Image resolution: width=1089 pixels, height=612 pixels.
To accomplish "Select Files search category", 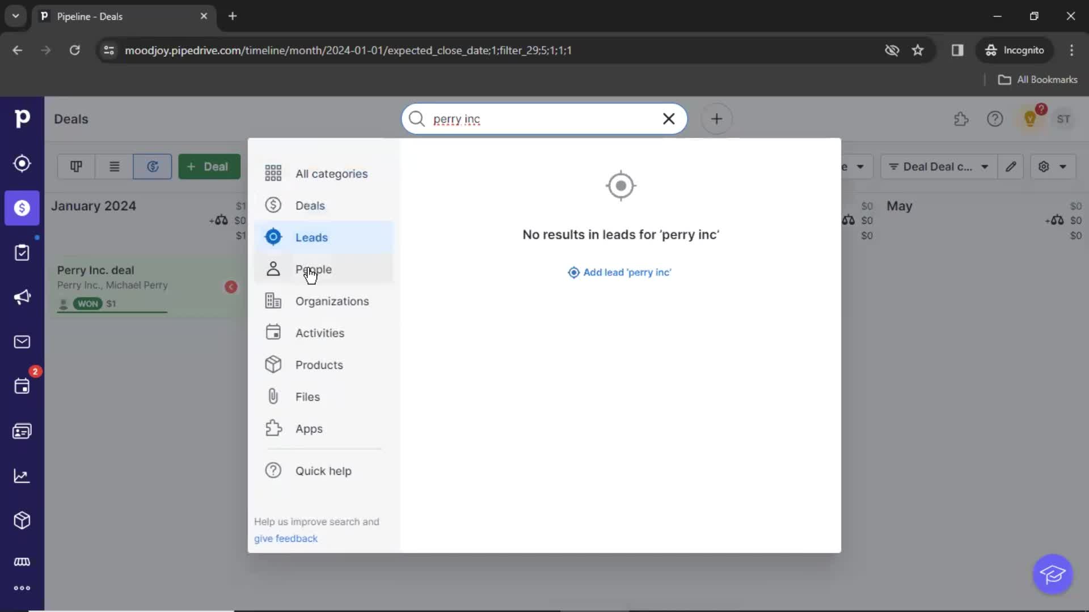I will 323,397.
